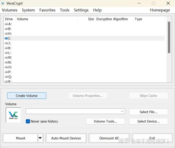Image resolution: width=175 pixels, height=148 pixels.
Task: Click the drive icon for A:
Action: [x=6, y=24]
